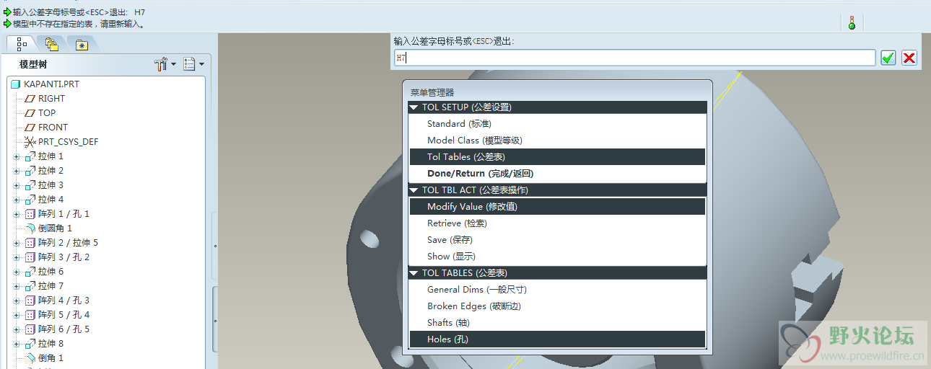Accept the H7 entry with green checkmark
This screenshot has height=369, width=931.
point(888,58)
